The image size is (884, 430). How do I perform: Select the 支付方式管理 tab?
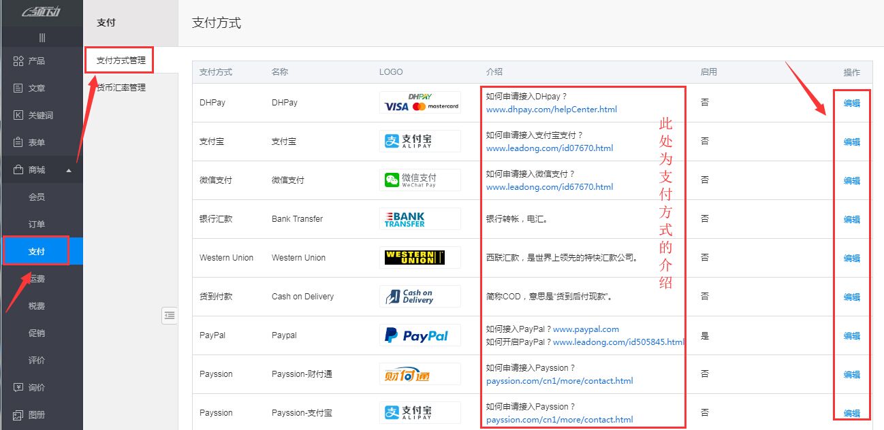click(121, 61)
